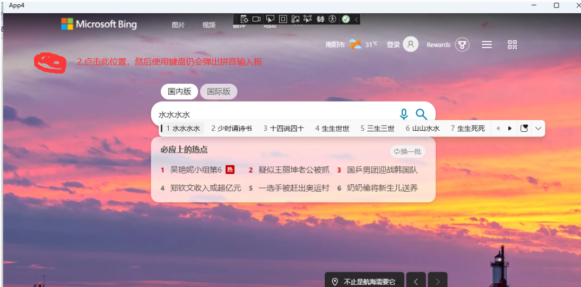This screenshot has width=581, height=287.
Task: Click the location pin icon in caption
Action: (x=335, y=282)
